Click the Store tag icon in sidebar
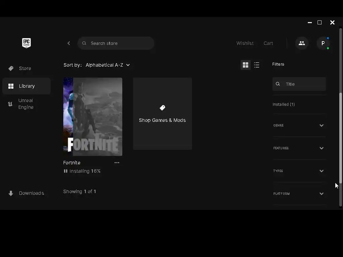This screenshot has height=257, width=343. tap(11, 68)
